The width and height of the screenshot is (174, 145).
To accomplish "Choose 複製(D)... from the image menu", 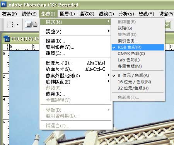I will 75,41.
